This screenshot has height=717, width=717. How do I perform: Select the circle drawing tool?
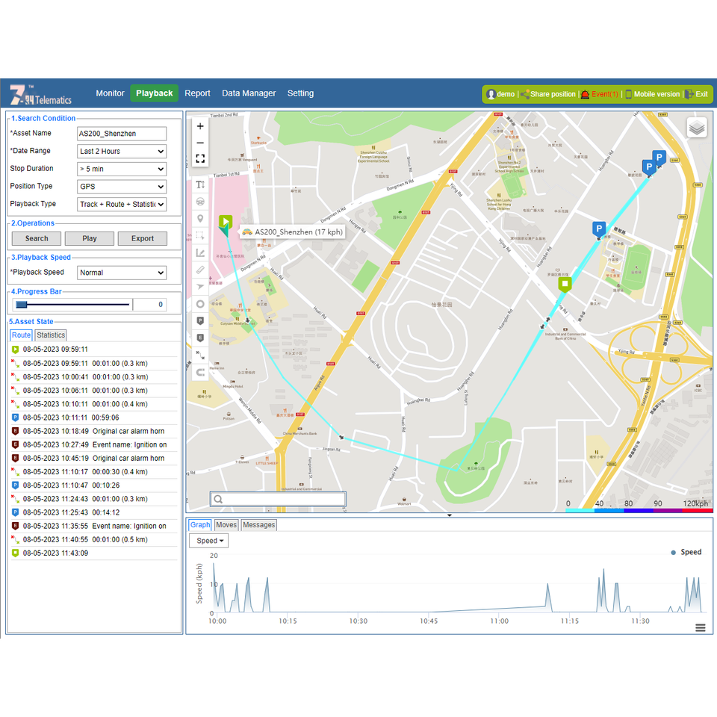(x=200, y=304)
